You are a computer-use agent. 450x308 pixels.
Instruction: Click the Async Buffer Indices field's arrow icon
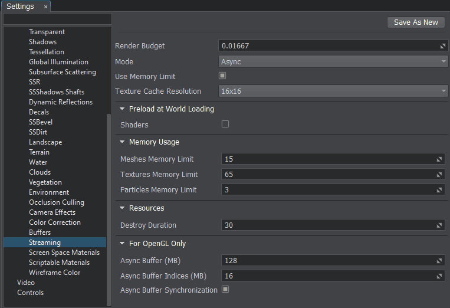[x=439, y=276]
